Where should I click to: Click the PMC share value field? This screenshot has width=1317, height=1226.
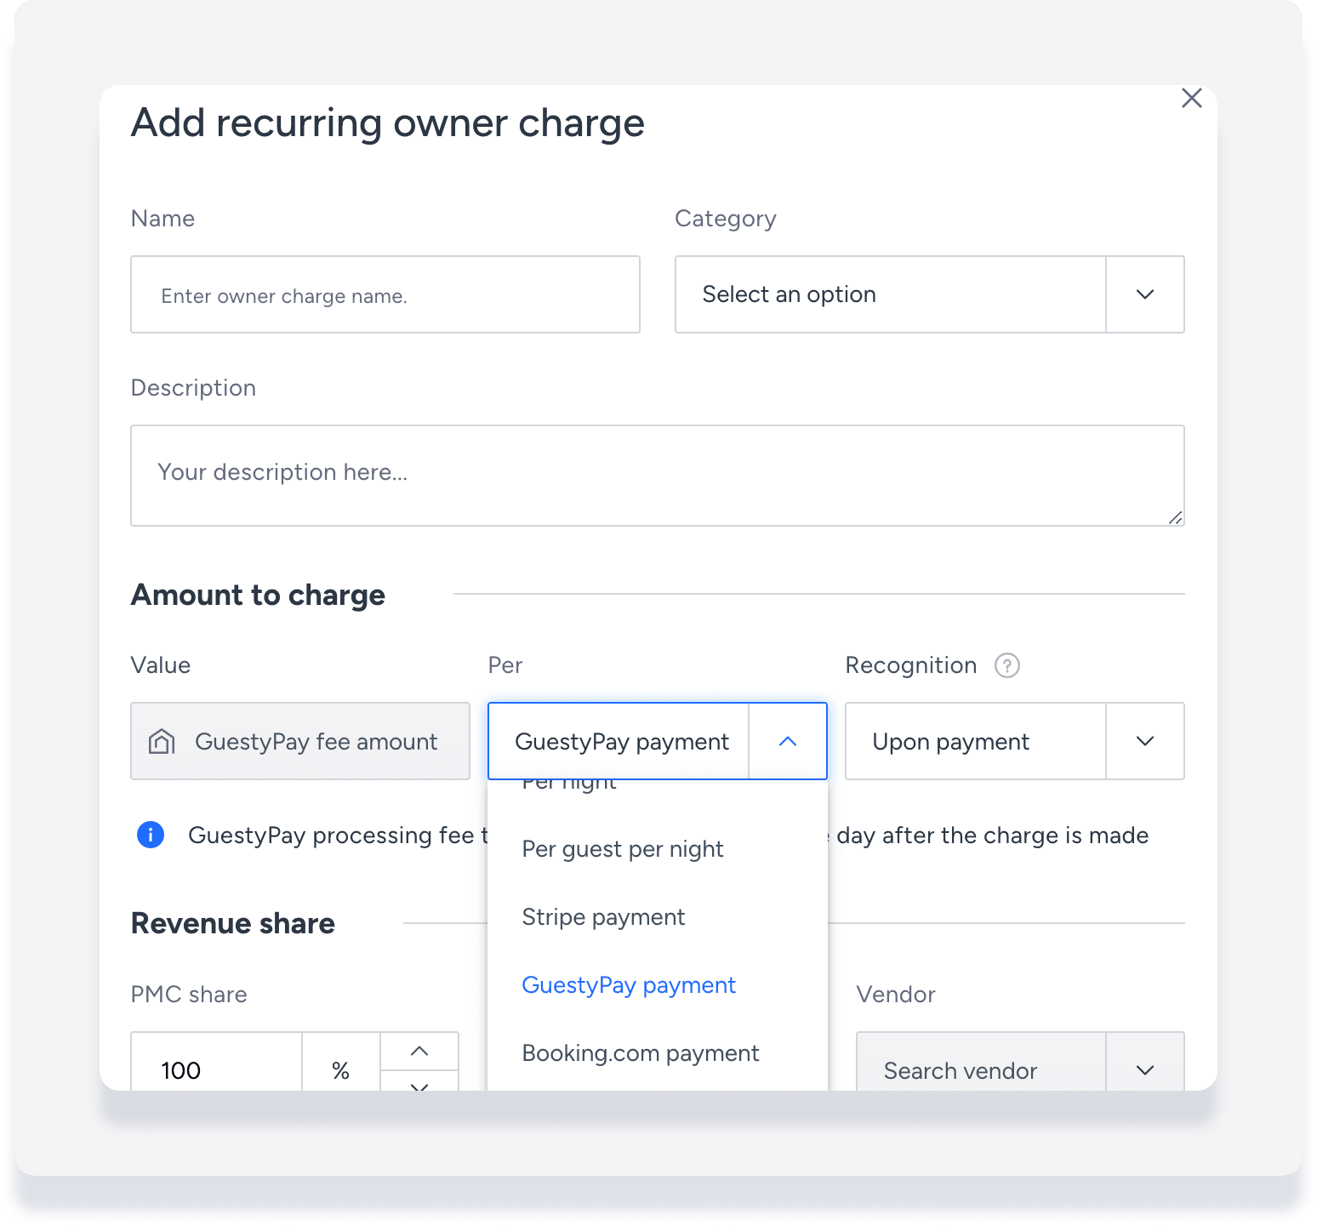point(217,1062)
